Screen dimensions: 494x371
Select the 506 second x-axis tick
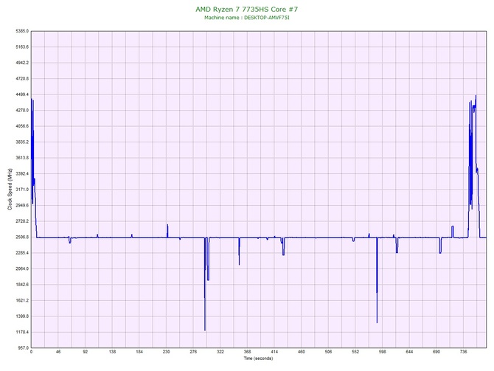[328, 353]
